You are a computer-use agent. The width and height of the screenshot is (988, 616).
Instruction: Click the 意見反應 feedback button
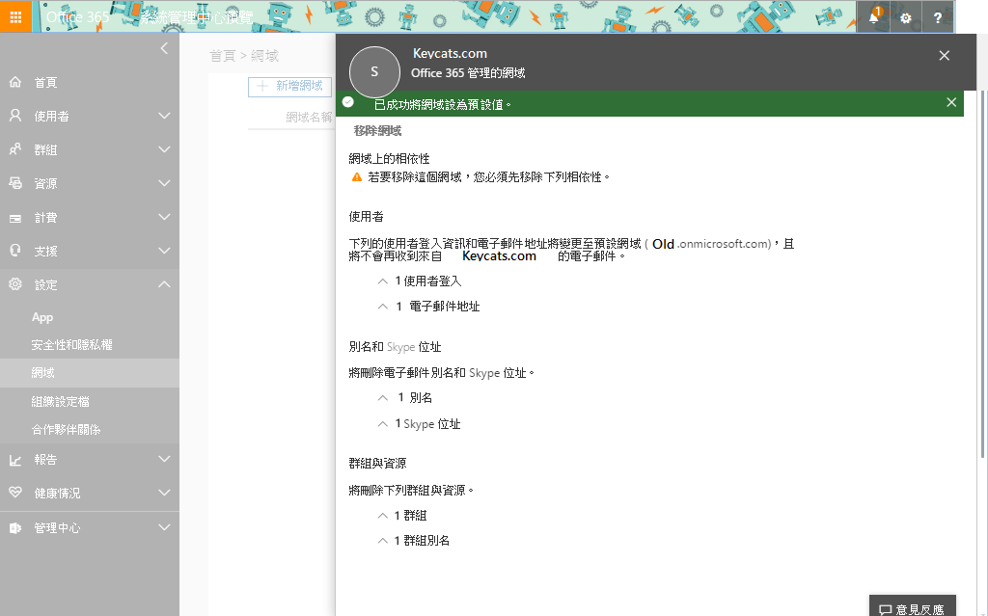tap(913, 606)
